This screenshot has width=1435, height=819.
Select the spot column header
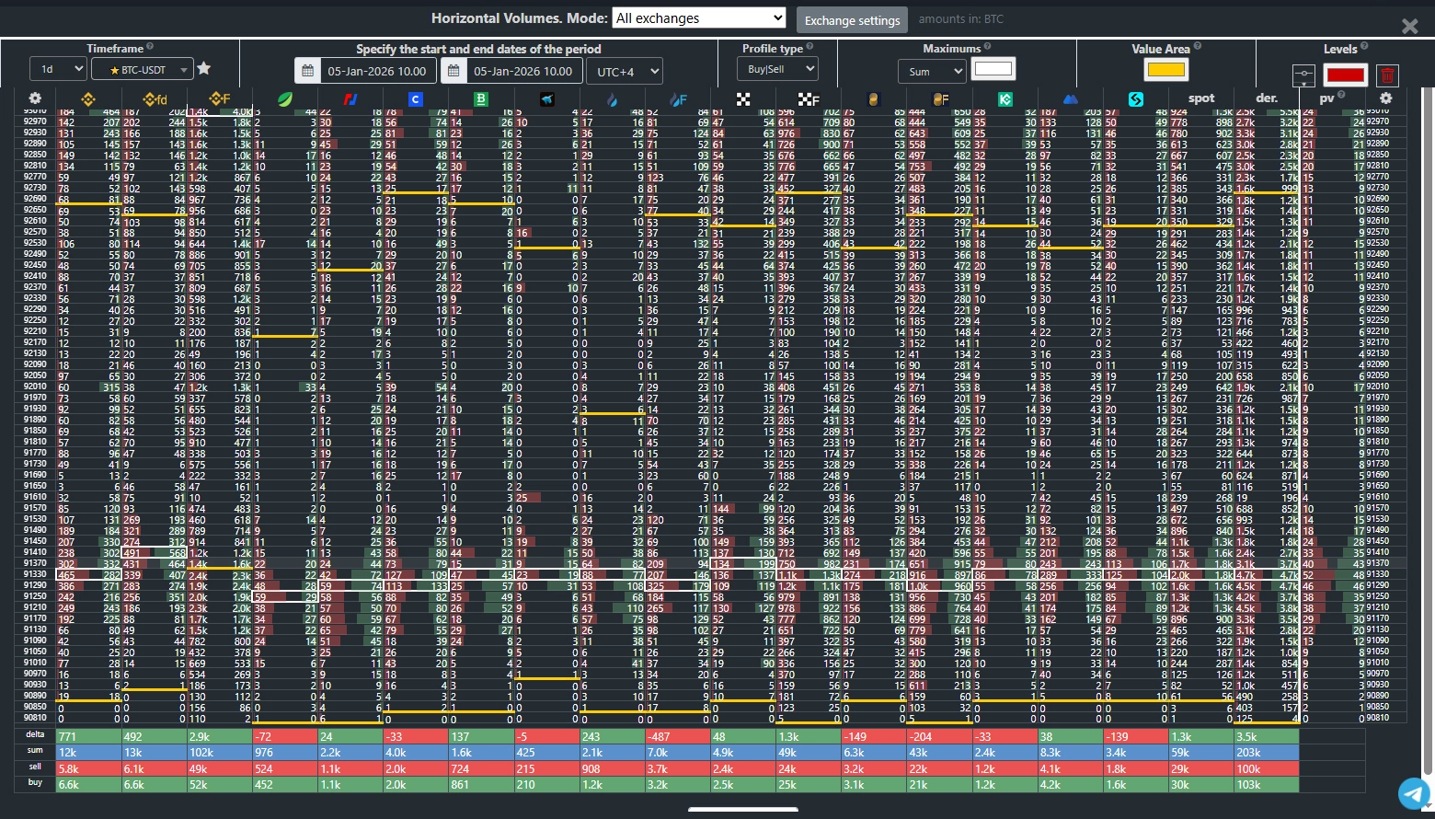(x=1201, y=98)
